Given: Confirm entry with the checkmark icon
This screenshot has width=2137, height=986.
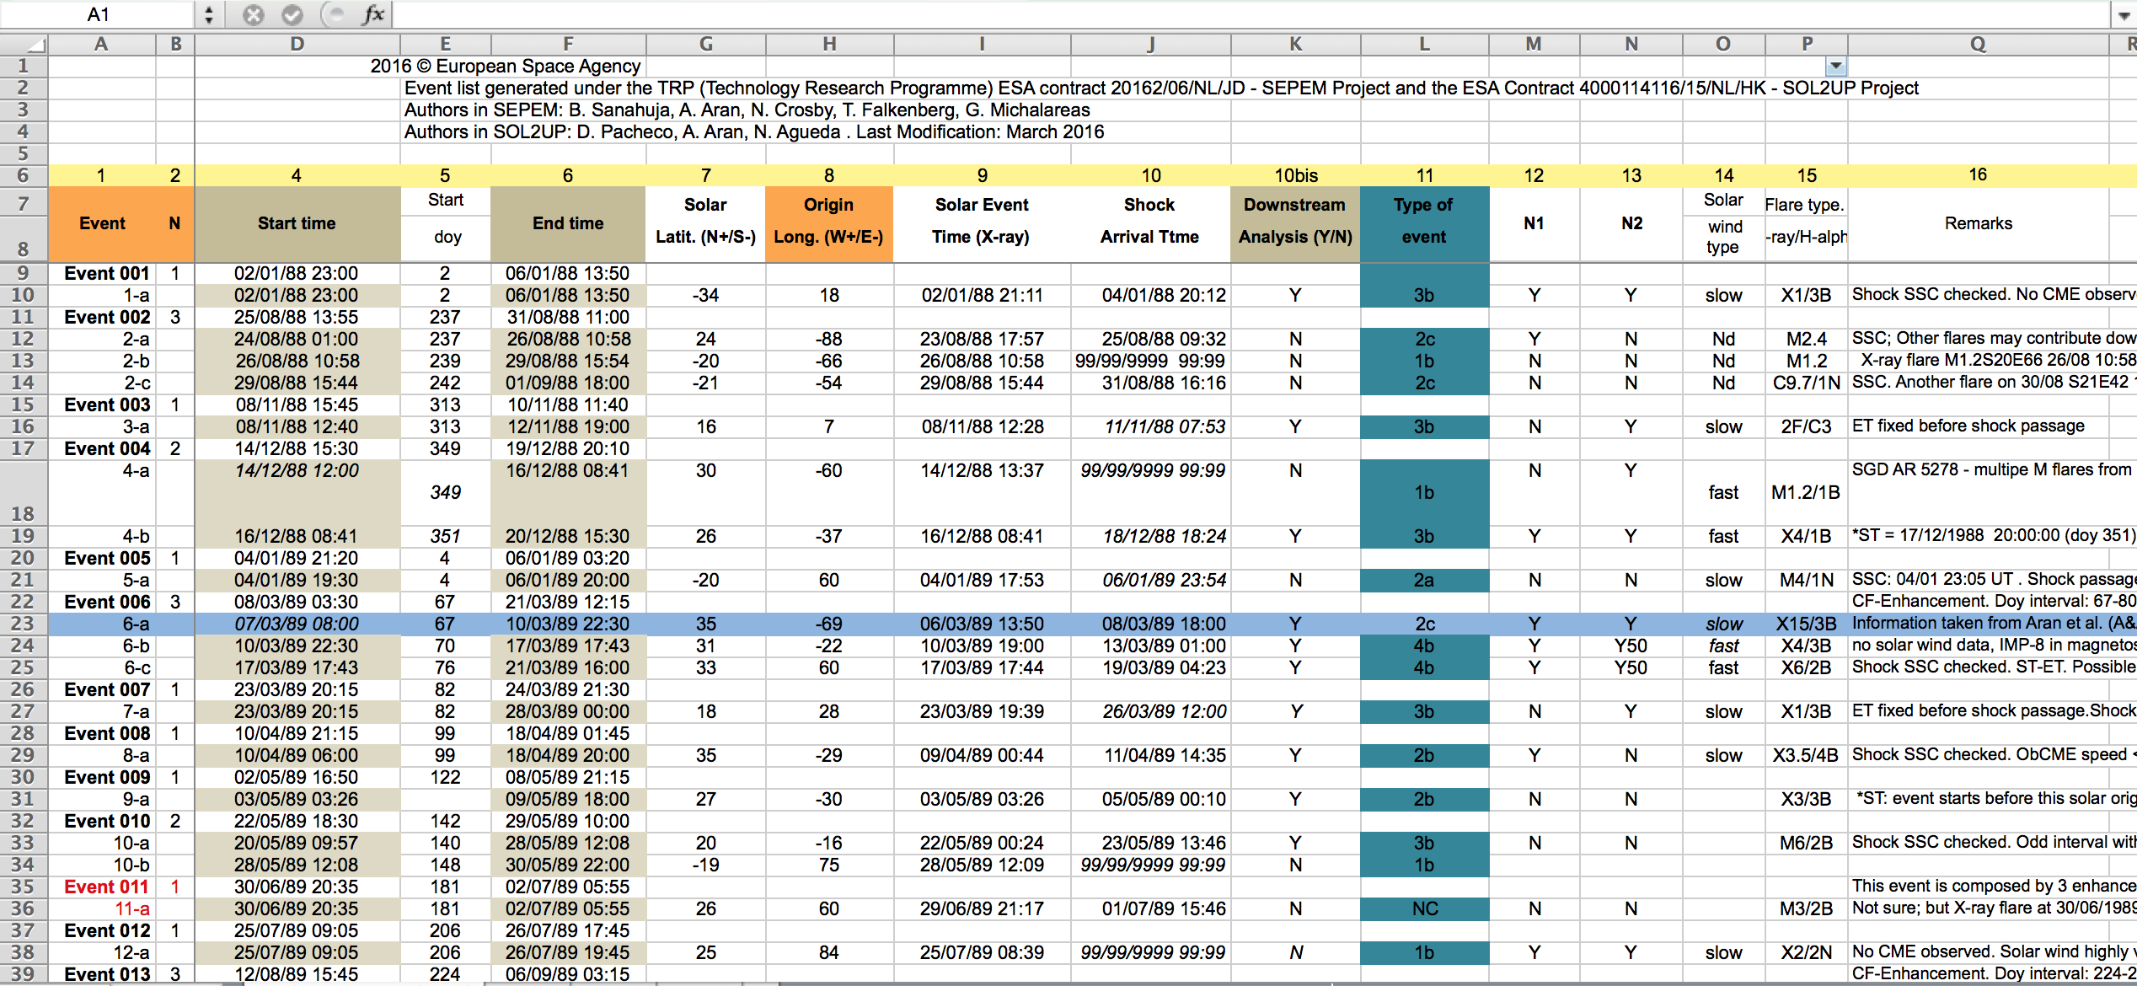Looking at the screenshot, I should [292, 13].
